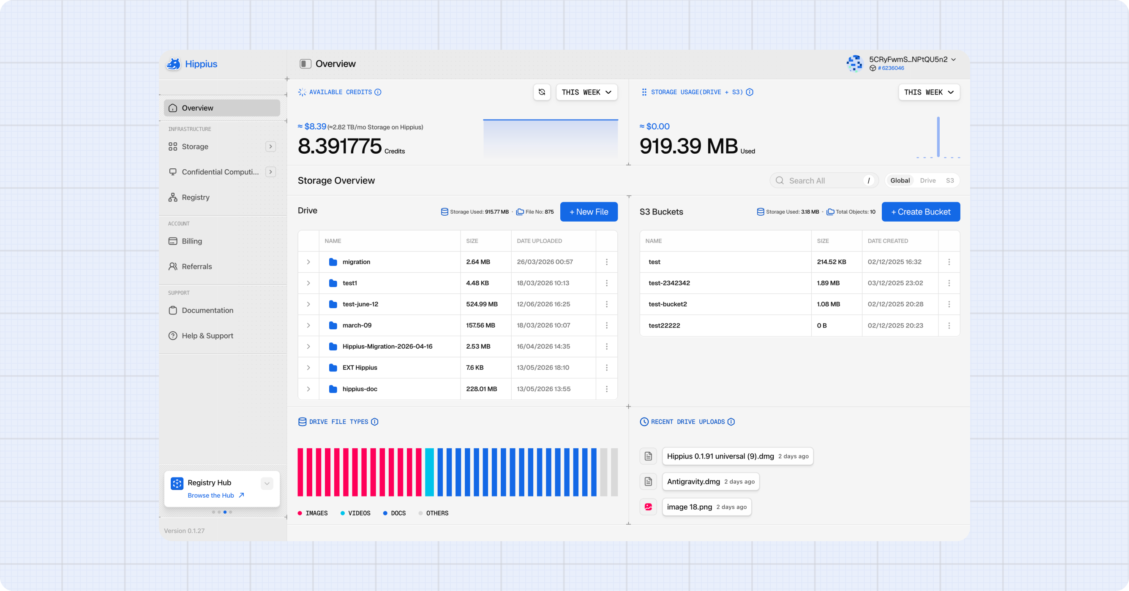Collapse the Registry Hub card chevron
The width and height of the screenshot is (1129, 591).
coord(267,483)
